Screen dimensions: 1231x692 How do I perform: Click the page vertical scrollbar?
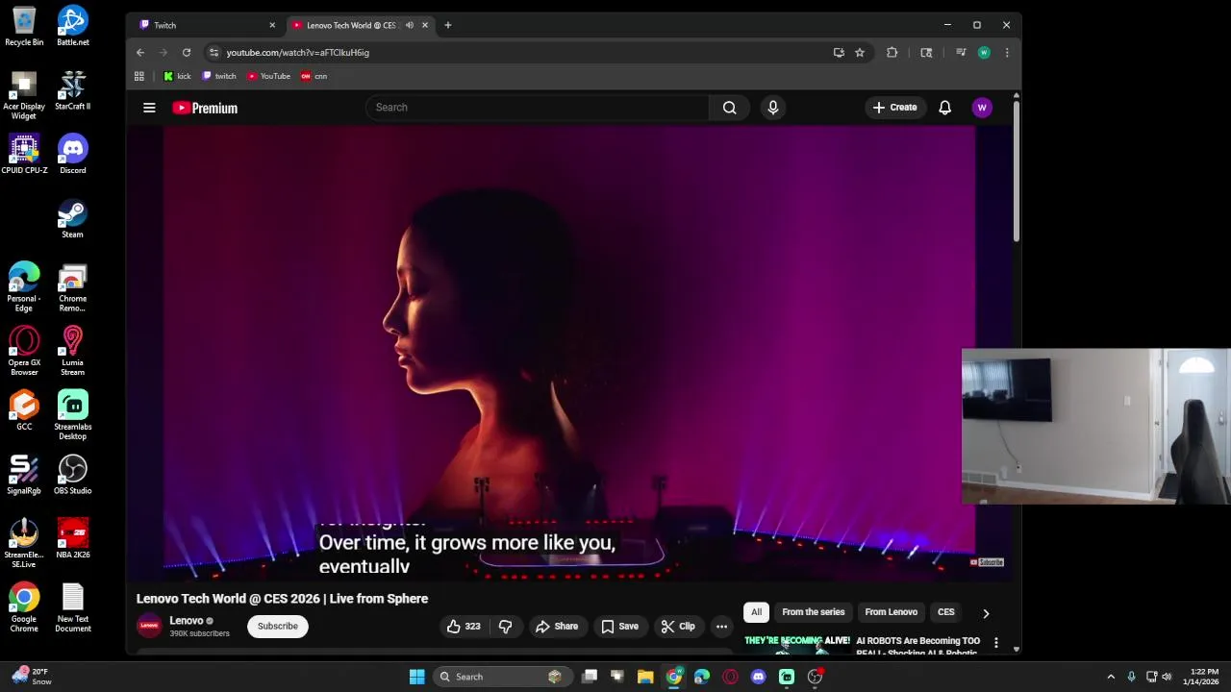point(1016,171)
